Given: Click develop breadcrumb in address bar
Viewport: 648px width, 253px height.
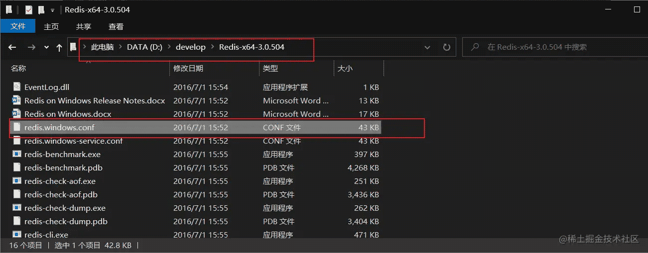Looking at the screenshot, I should [191, 47].
